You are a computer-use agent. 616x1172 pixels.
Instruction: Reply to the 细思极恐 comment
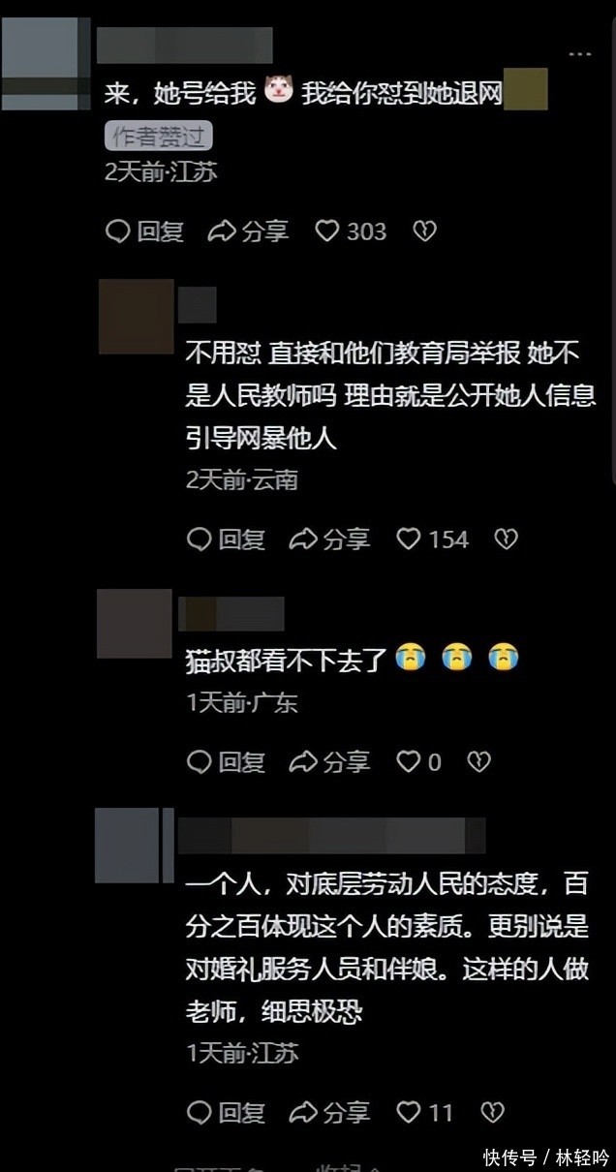pos(226,1112)
